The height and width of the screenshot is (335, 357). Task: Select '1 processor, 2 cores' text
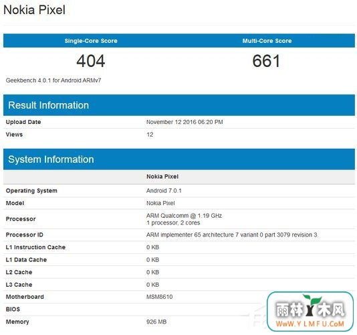(173, 222)
